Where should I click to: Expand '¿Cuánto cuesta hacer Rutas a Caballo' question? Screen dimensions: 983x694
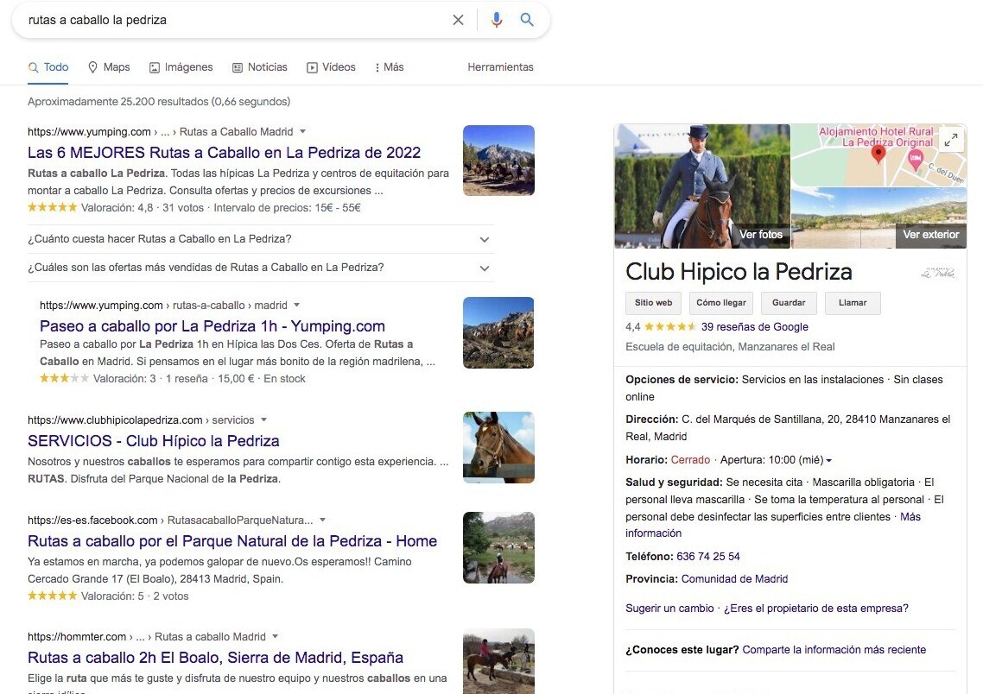click(x=259, y=239)
